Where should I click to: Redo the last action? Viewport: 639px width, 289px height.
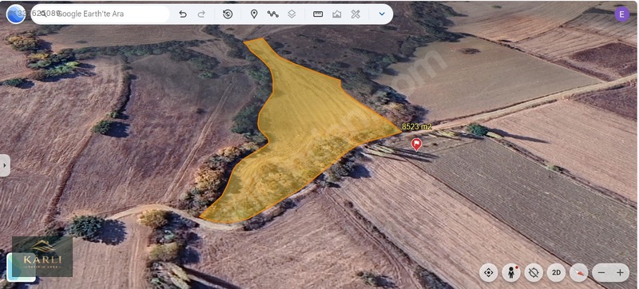pyautogui.click(x=201, y=14)
